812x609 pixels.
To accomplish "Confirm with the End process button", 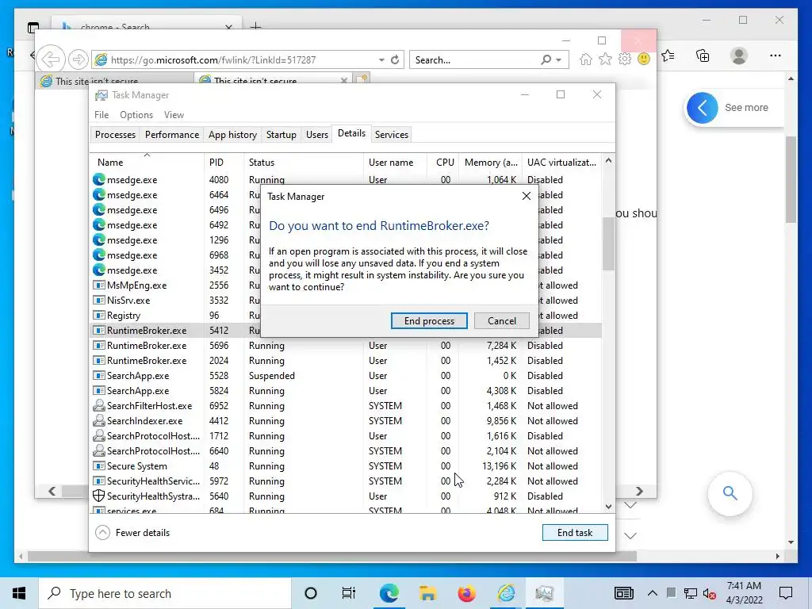I will coord(429,320).
